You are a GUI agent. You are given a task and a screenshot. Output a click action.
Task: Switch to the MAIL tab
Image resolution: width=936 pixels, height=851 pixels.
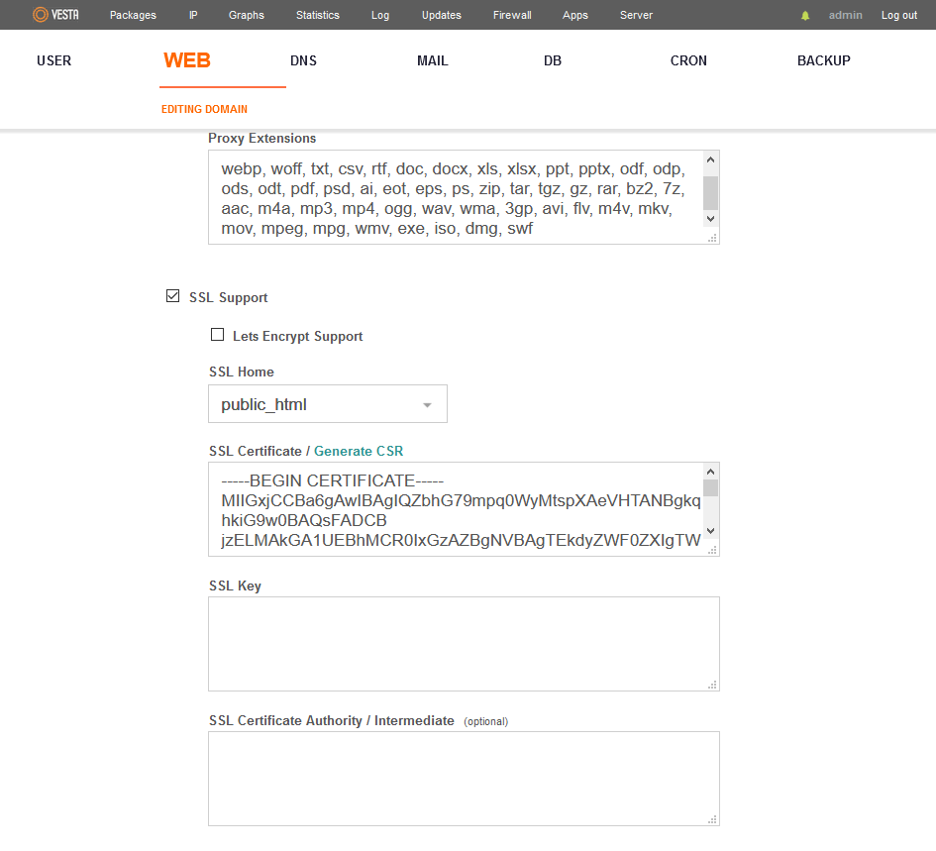432,60
